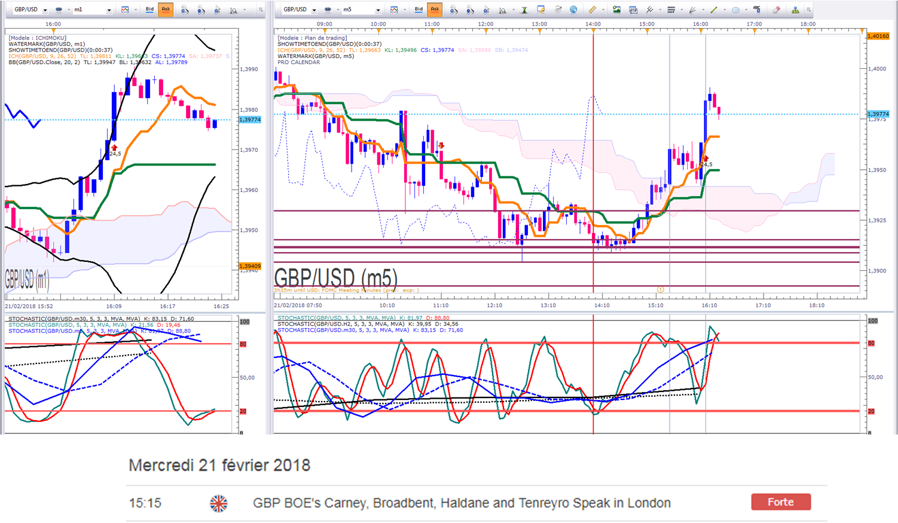The height and width of the screenshot is (523, 898).
Task: Expand the ruler tool options arrow
Action: click(x=603, y=10)
